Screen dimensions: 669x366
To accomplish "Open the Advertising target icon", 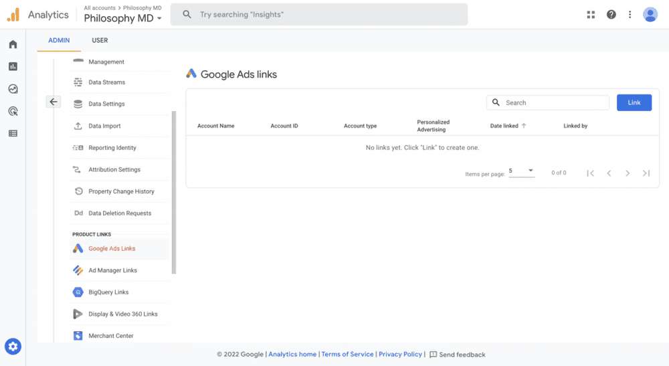I will click(x=13, y=111).
